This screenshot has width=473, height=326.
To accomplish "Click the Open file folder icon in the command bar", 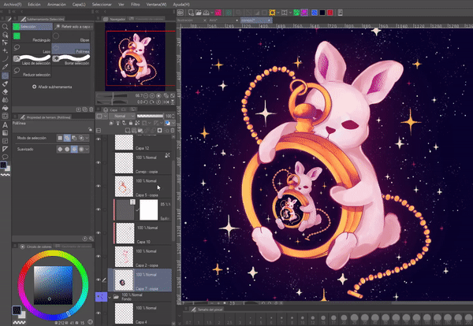I will [199, 13].
